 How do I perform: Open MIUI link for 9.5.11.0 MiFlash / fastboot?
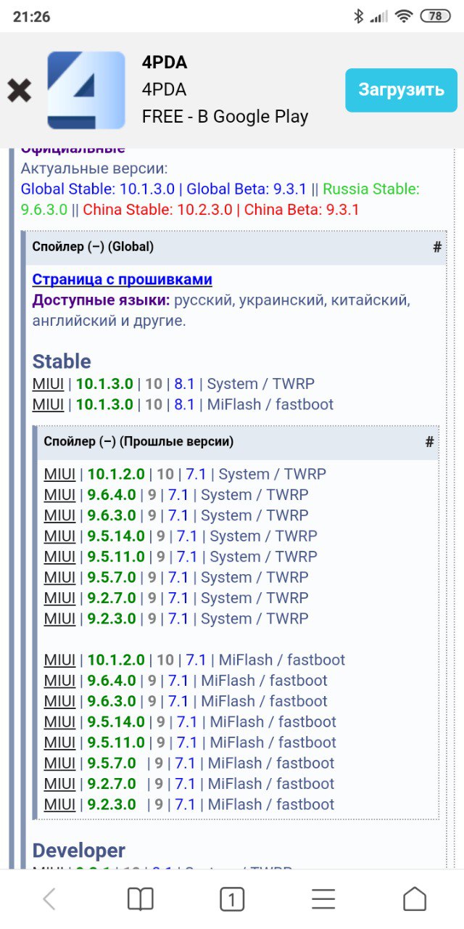pos(59,742)
